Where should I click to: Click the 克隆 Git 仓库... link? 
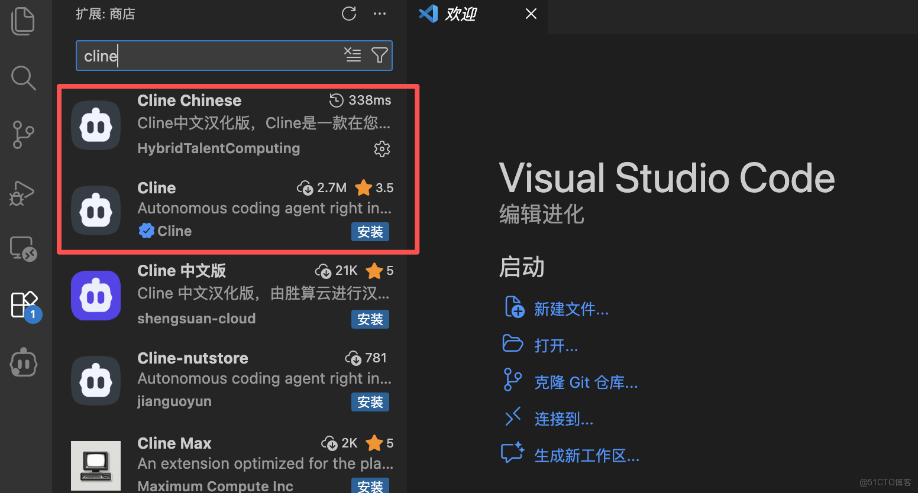click(586, 382)
